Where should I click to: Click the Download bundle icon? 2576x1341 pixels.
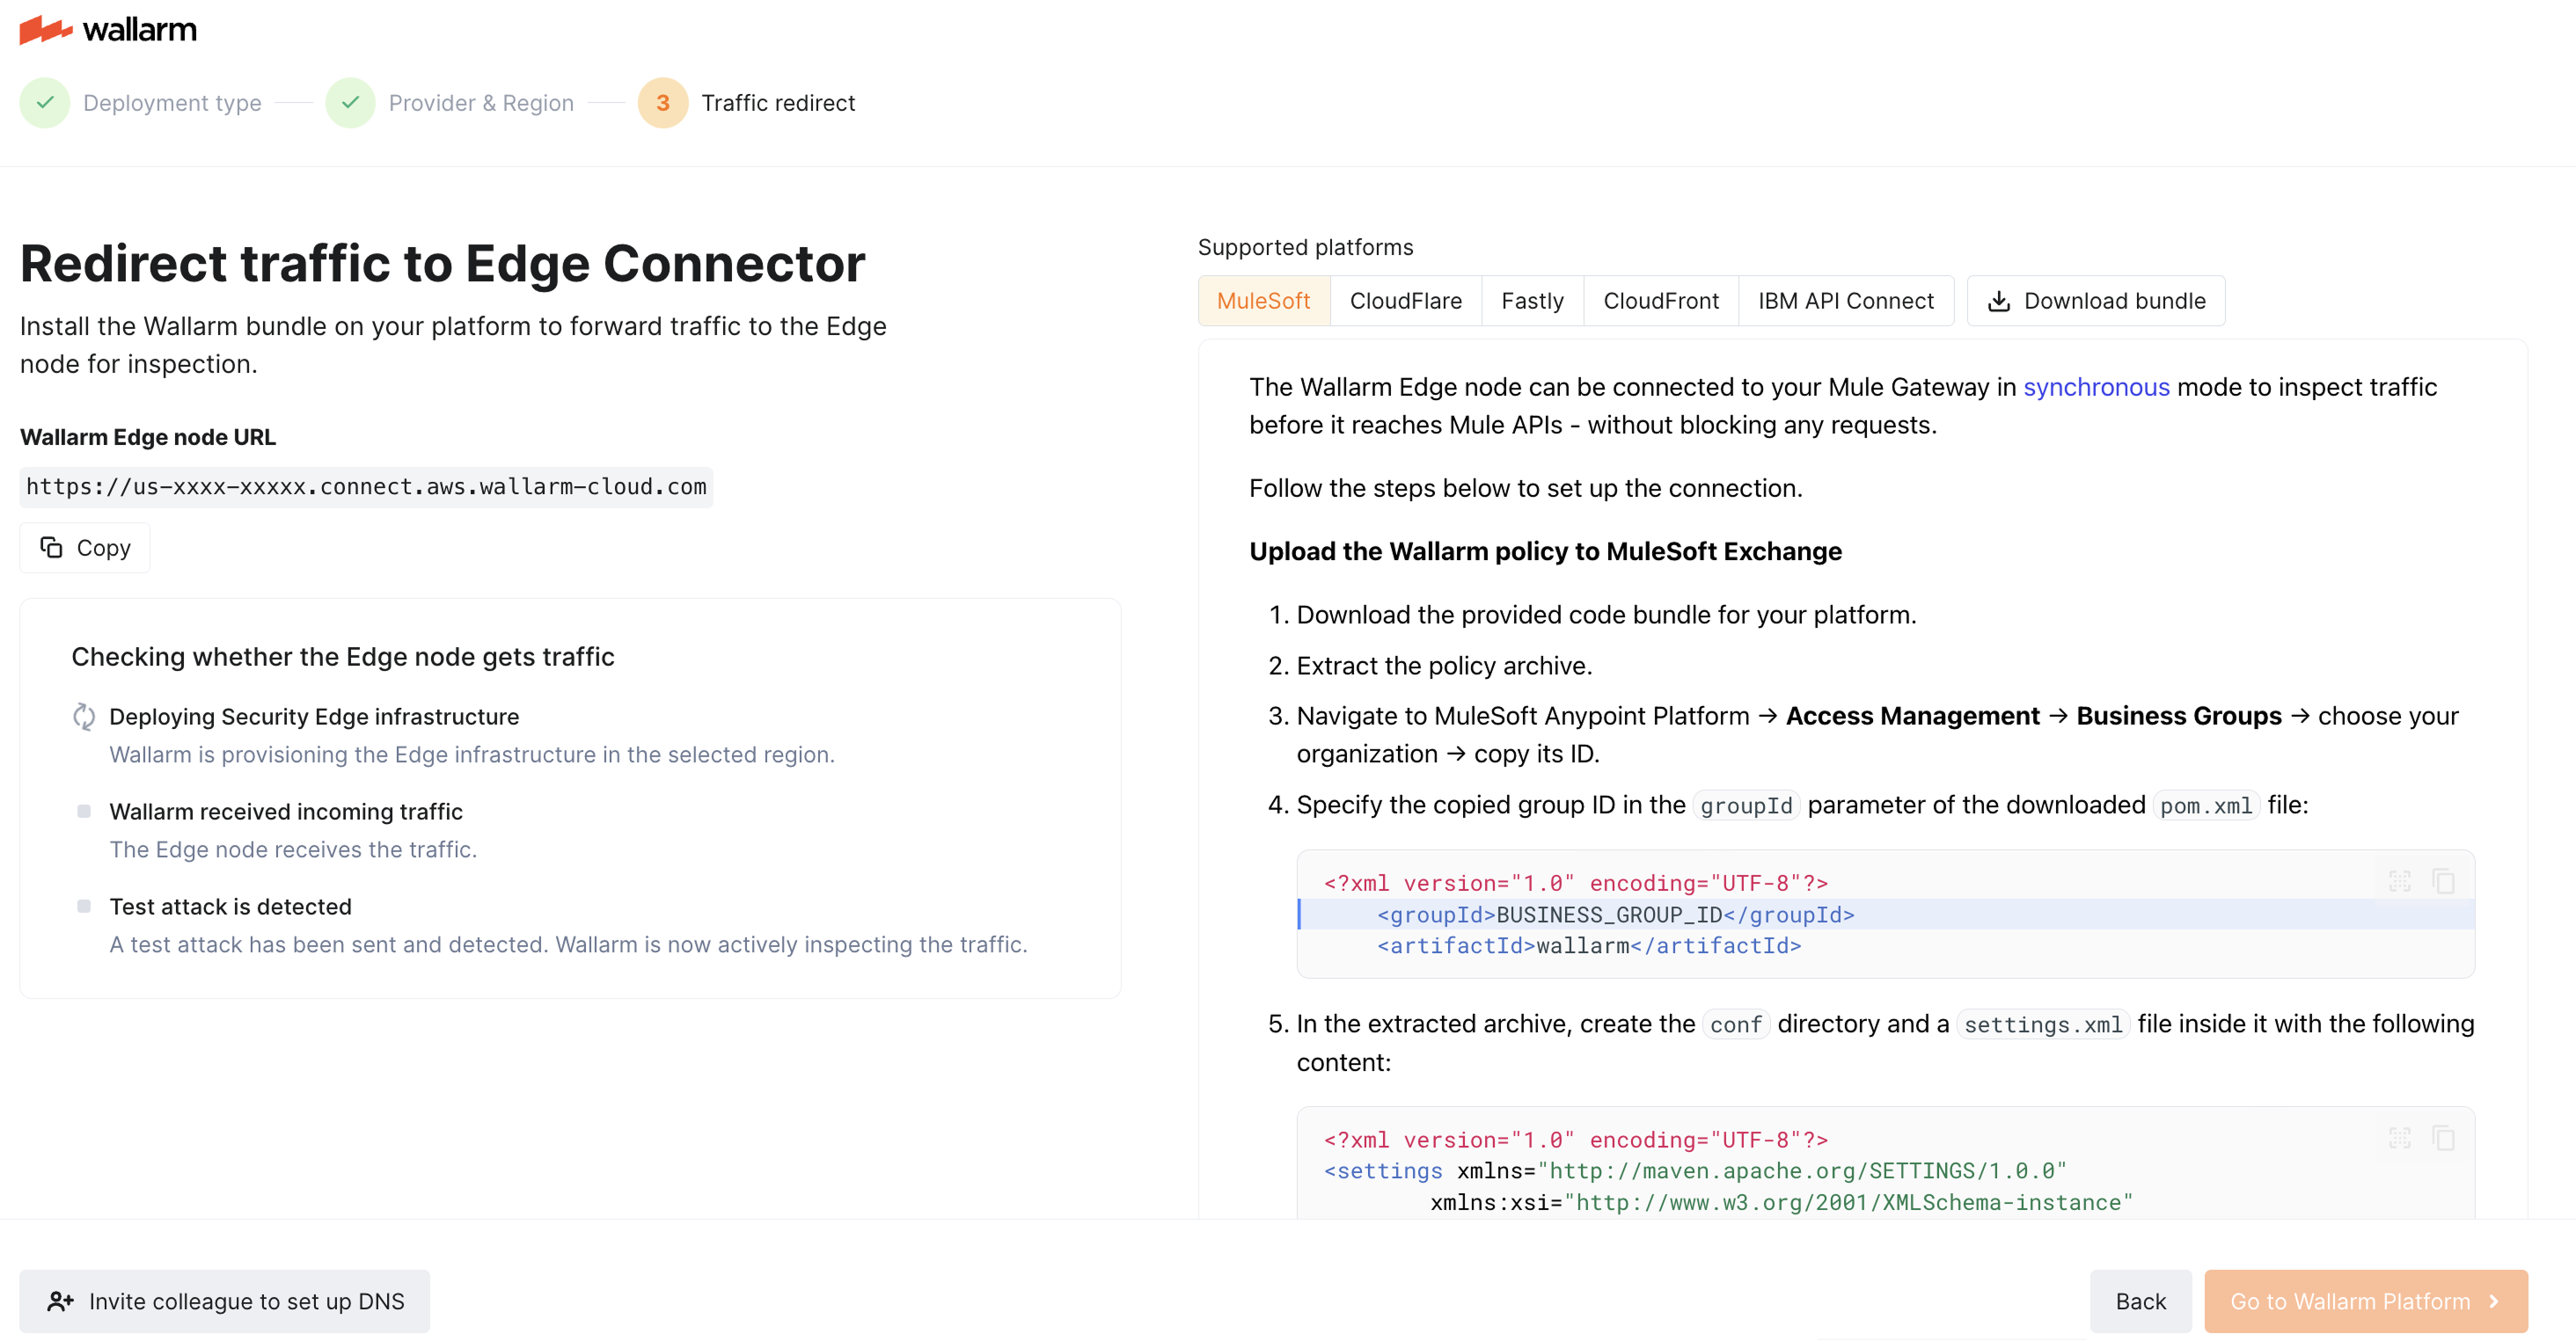click(x=1998, y=301)
